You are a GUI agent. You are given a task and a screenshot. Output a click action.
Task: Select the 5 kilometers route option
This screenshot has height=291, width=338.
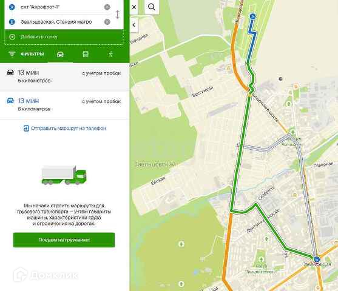click(64, 77)
